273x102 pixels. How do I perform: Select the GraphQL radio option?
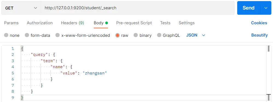click(x=159, y=35)
